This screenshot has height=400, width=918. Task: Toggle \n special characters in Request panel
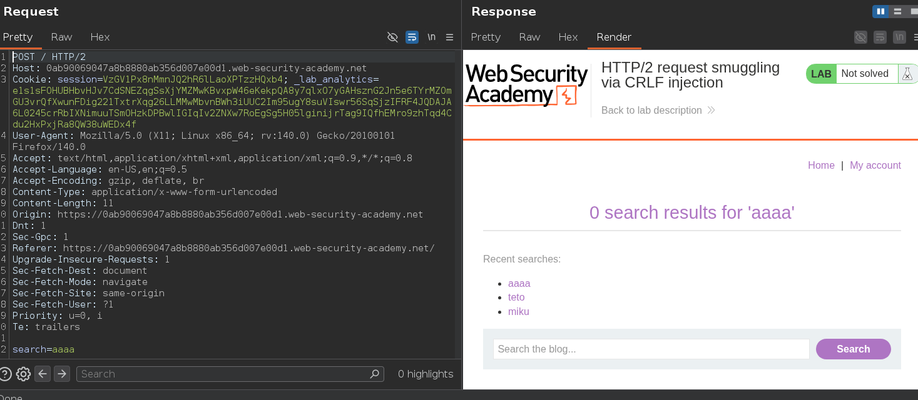[x=431, y=37]
